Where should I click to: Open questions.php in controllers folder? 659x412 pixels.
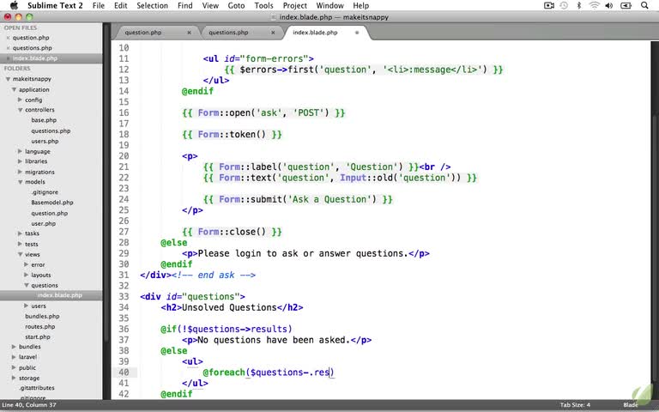pos(51,130)
